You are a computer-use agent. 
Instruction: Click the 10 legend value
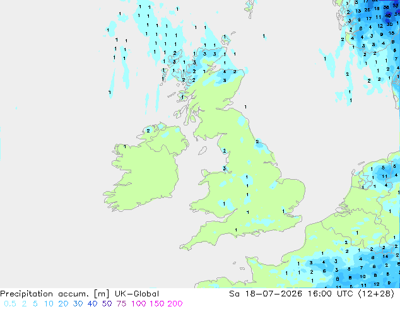49,304
